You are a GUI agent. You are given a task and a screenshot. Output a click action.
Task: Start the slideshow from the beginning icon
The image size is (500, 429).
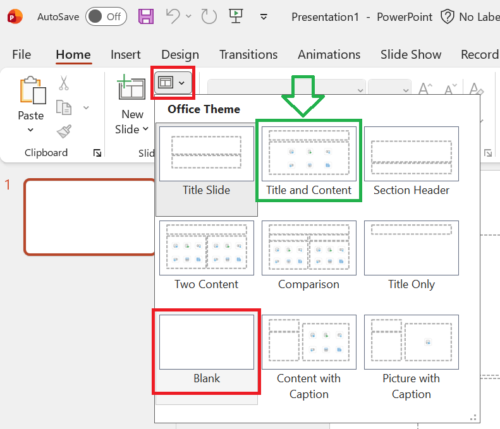(x=236, y=16)
